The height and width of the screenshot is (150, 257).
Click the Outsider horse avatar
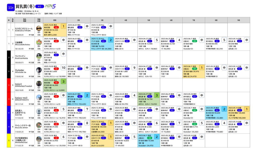coord(39,70)
